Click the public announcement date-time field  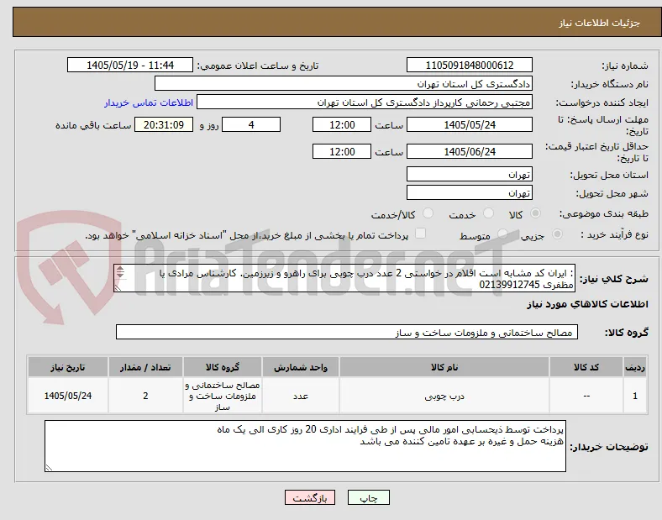pos(130,65)
